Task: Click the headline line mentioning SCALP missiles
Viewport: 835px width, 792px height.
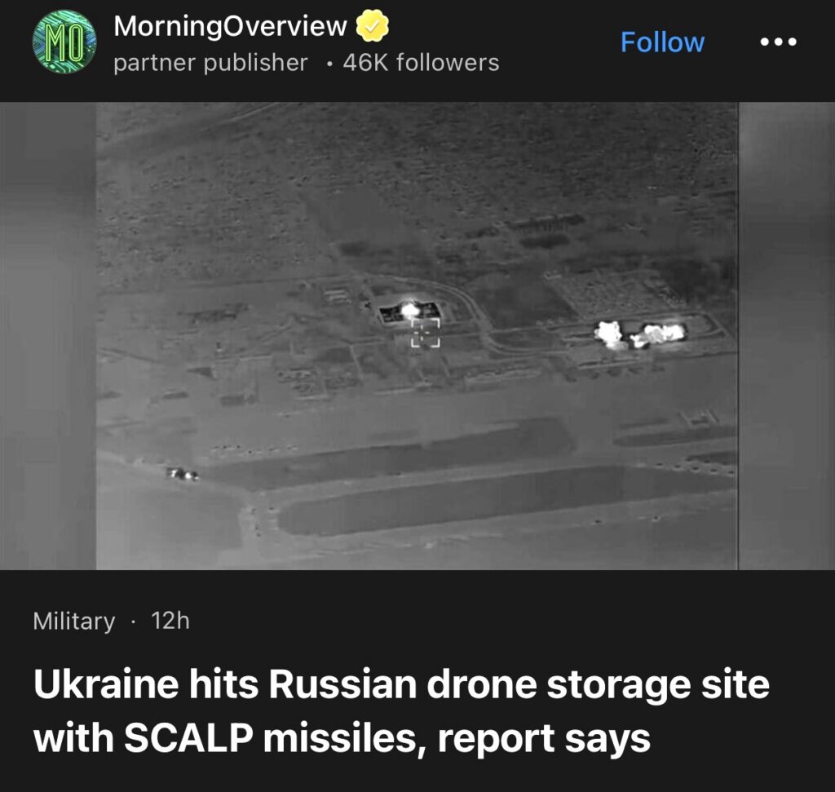Action: [x=342, y=739]
